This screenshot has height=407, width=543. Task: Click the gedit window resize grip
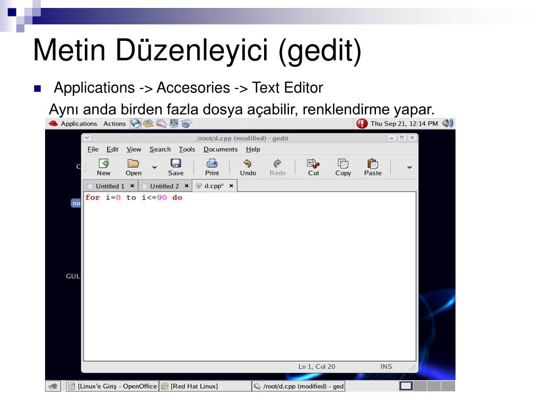pyautogui.click(x=413, y=368)
